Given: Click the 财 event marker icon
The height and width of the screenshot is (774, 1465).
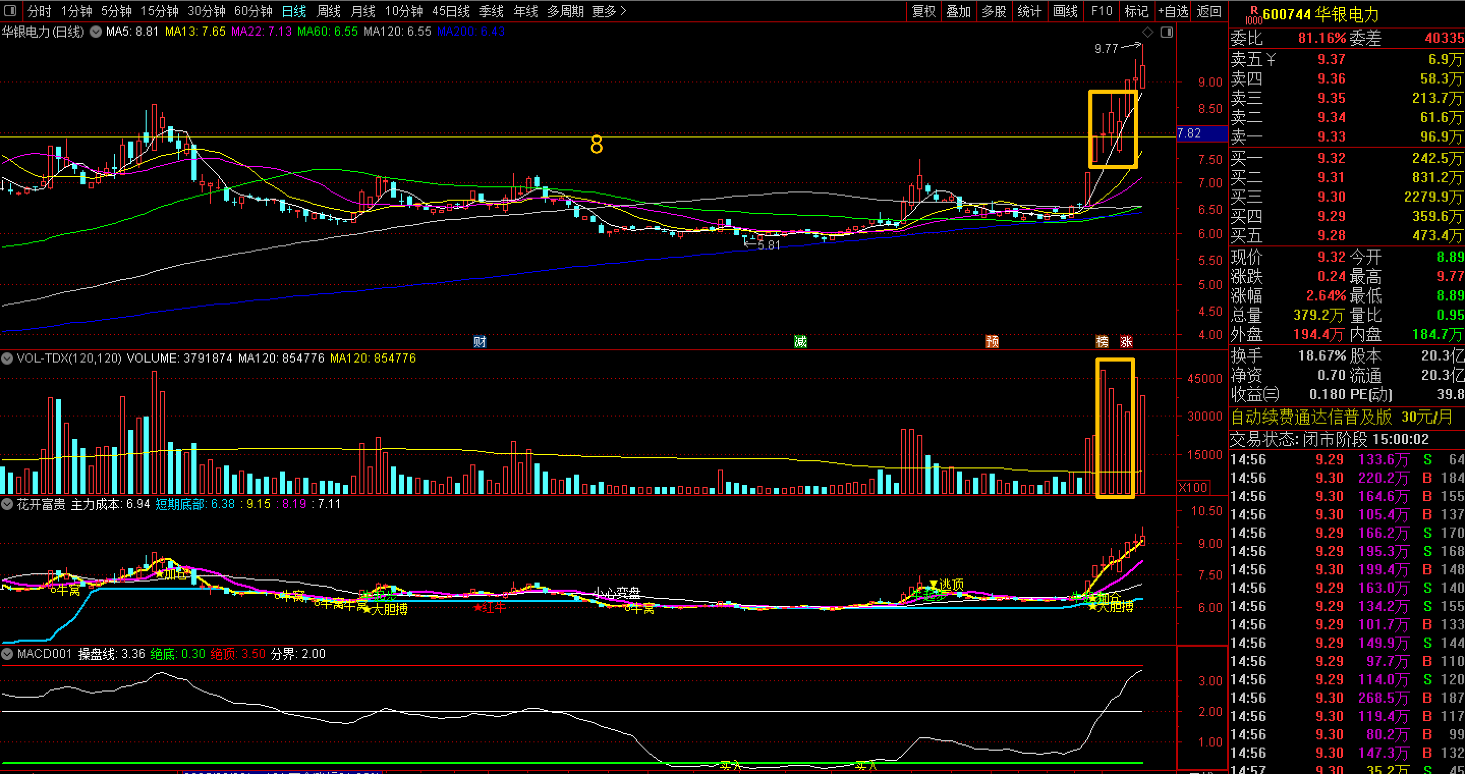Looking at the screenshot, I should [x=480, y=341].
